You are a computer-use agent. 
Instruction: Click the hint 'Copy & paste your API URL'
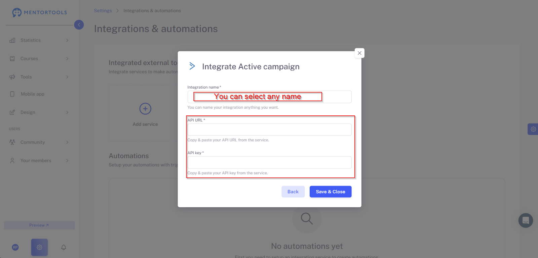pyautogui.click(x=228, y=140)
